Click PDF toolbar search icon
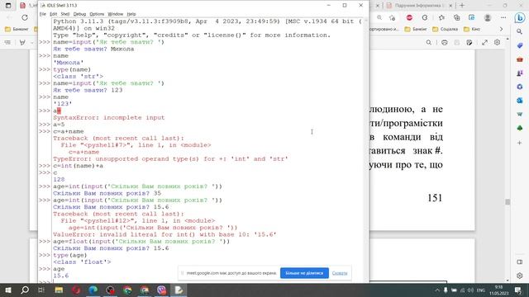Image resolution: width=529 pixels, height=297 pixels. pos(428,42)
